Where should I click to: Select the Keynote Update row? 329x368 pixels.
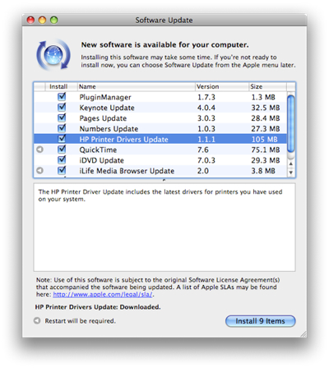(160, 108)
